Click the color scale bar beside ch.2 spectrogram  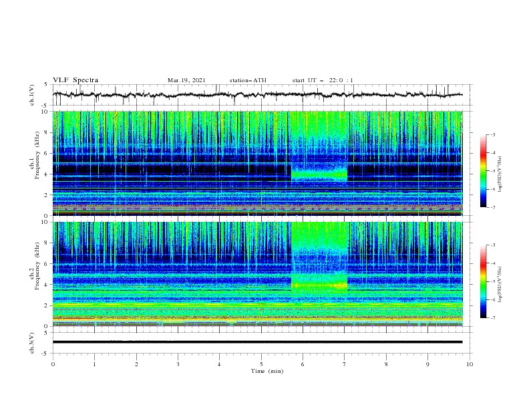pyautogui.click(x=483, y=281)
